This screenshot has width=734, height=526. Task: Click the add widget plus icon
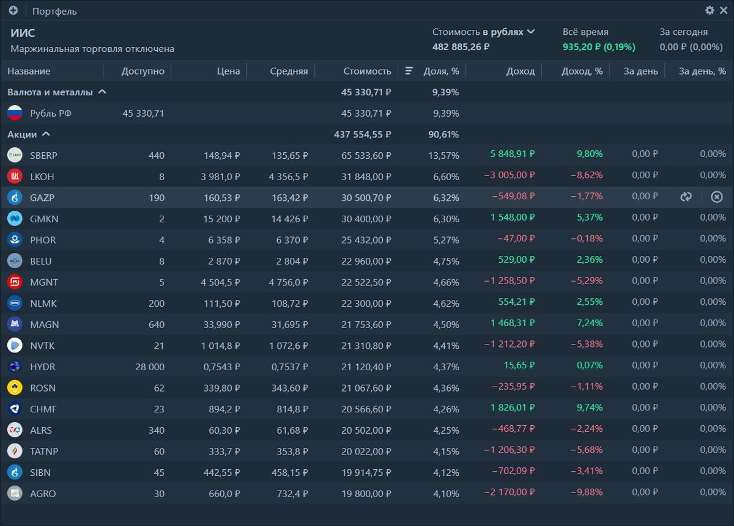point(13,10)
